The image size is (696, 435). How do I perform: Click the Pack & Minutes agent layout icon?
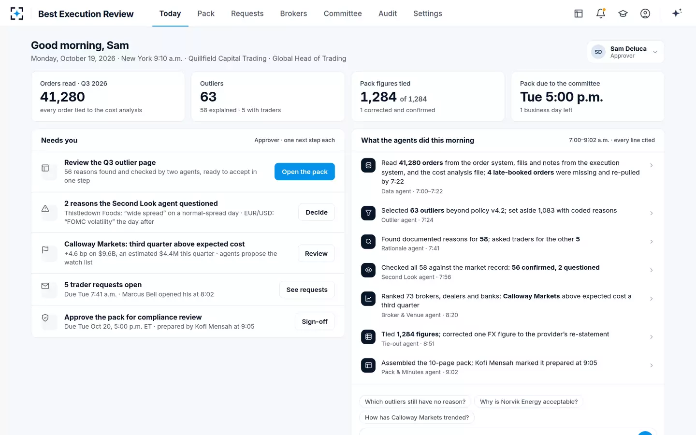(368, 365)
